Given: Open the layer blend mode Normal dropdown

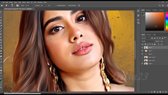Looking at the screenshot, I should click(148, 41).
